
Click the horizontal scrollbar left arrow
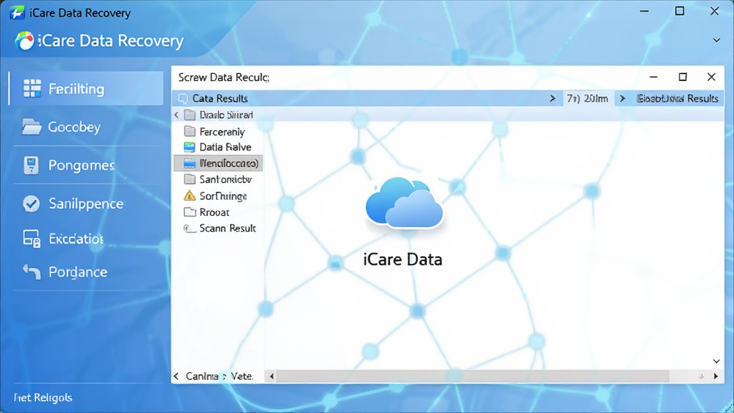pos(272,376)
